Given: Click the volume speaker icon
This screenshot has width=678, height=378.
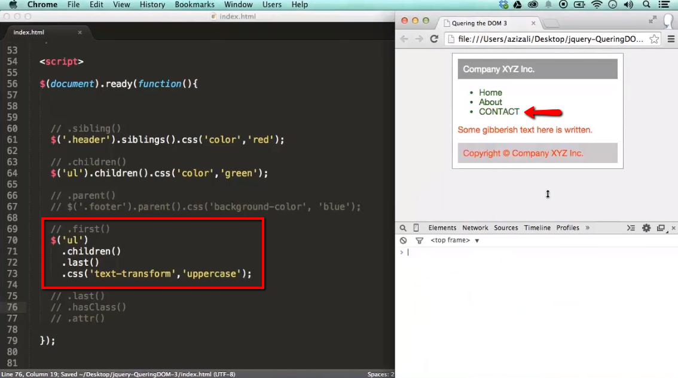Looking at the screenshot, I should click(628, 5).
